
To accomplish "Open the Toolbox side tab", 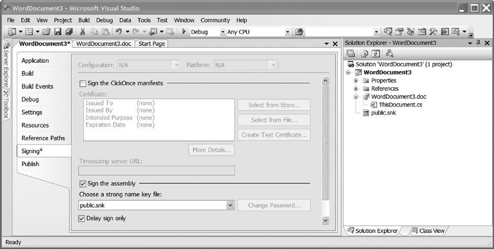I will (x=6, y=105).
